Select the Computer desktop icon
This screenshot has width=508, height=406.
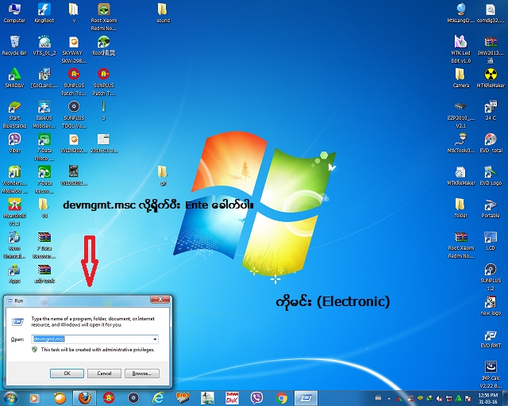[x=13, y=11]
